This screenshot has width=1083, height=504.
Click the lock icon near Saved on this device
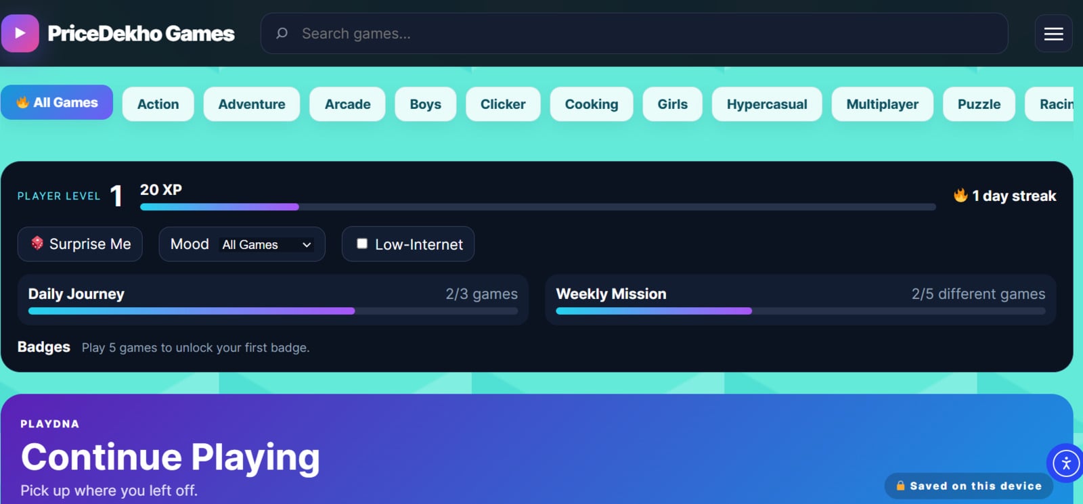(x=900, y=486)
